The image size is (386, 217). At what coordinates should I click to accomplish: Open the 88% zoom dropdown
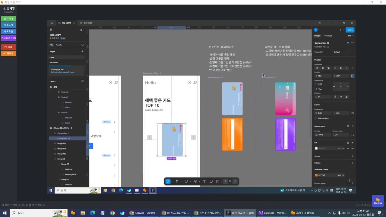point(350,36)
